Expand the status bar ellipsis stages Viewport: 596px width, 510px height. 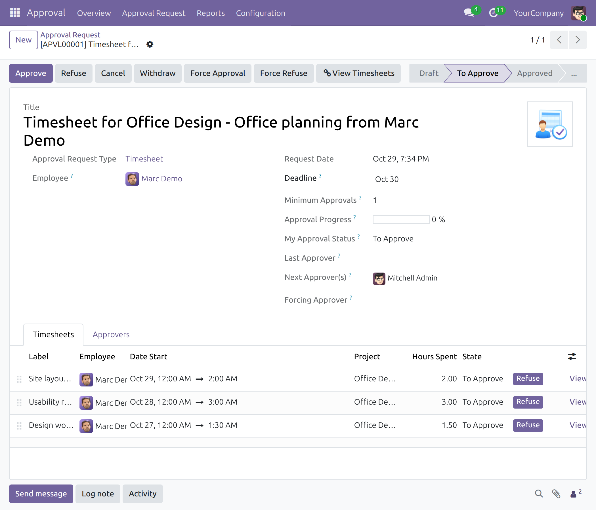pos(574,73)
